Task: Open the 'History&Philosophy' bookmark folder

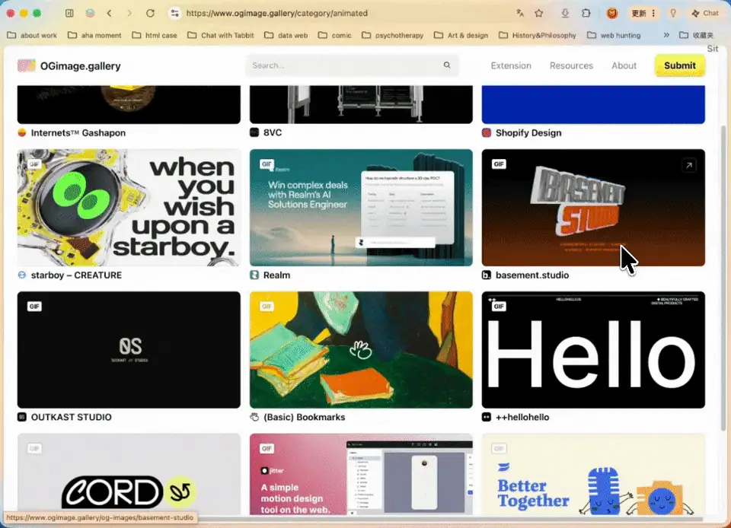Action: (x=538, y=35)
